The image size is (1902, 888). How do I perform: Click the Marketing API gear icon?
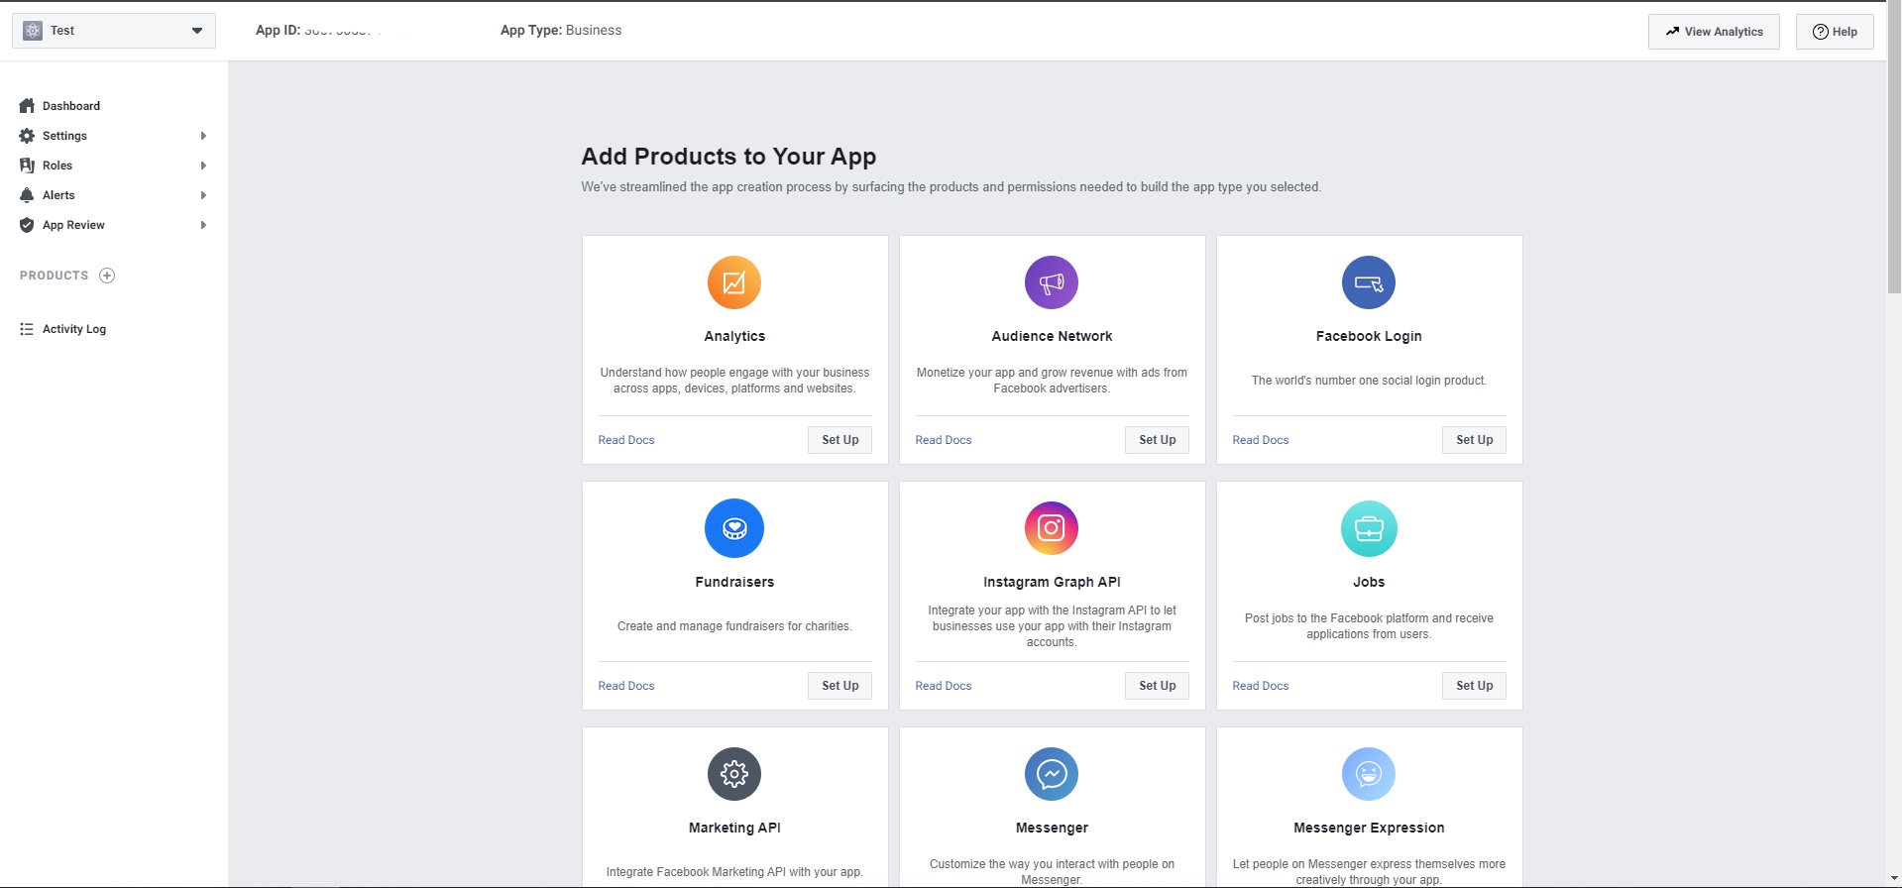733,774
